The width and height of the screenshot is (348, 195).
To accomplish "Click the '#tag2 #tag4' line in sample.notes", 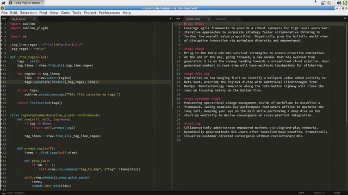I will click(194, 49).
